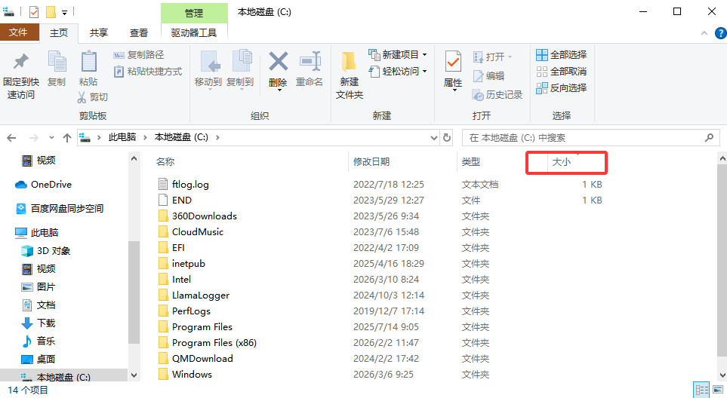
Task: Sort by 修改日期 column header
Action: tap(371, 161)
